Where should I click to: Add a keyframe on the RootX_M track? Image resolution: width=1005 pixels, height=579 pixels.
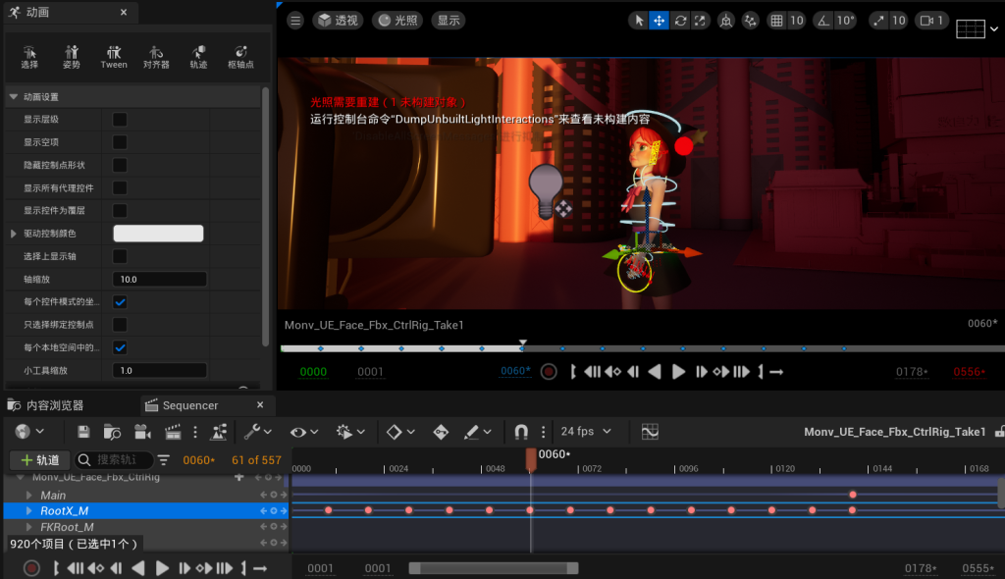(x=274, y=511)
